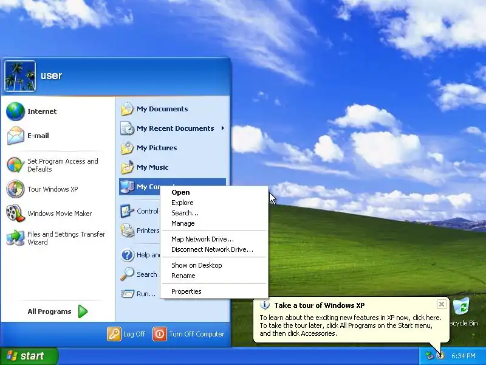
Task: Click the E-mail envelope icon
Action: click(15, 136)
